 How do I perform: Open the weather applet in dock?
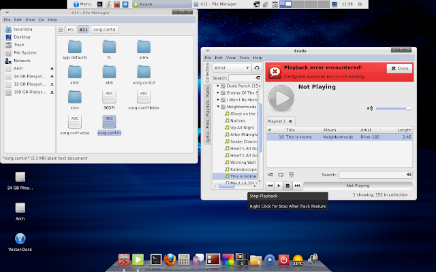click(x=298, y=260)
